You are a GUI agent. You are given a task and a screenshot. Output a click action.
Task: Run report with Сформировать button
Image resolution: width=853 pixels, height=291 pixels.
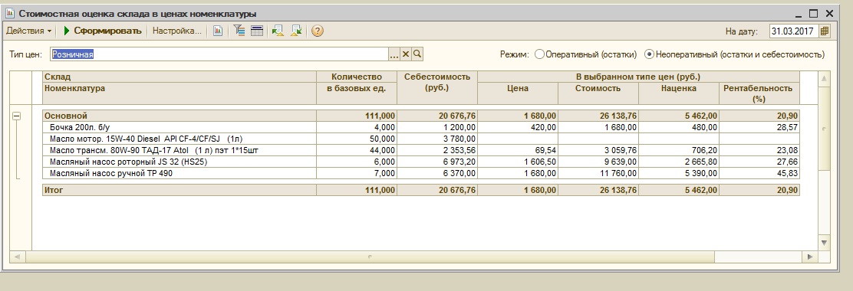coord(102,31)
